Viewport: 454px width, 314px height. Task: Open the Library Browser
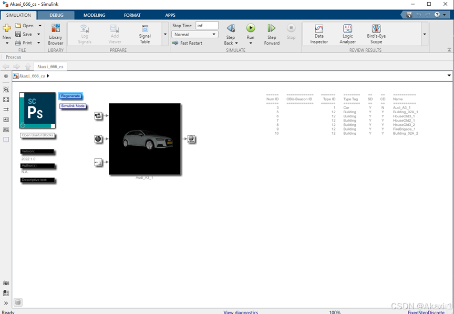click(x=56, y=35)
